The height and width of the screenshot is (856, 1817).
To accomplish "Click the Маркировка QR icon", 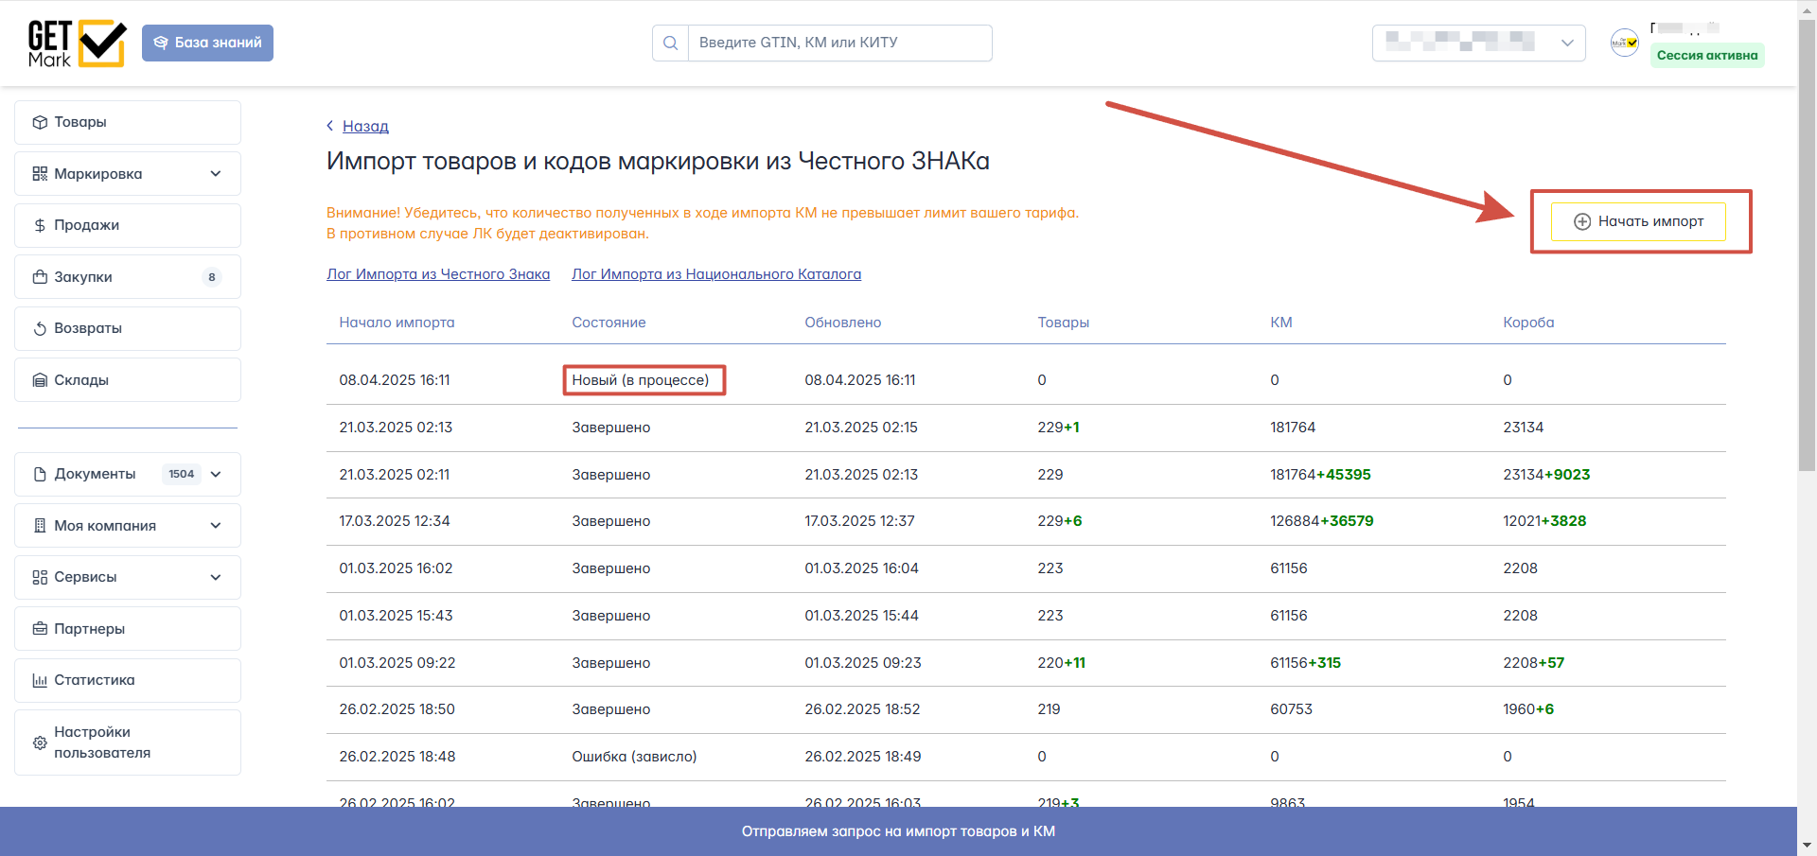I will tap(40, 174).
